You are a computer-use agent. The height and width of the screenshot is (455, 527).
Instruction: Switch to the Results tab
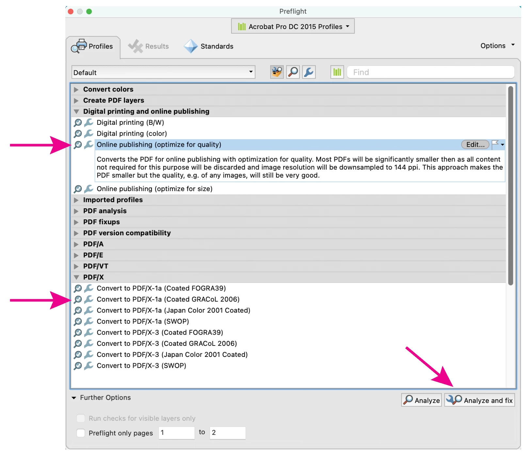tap(149, 47)
